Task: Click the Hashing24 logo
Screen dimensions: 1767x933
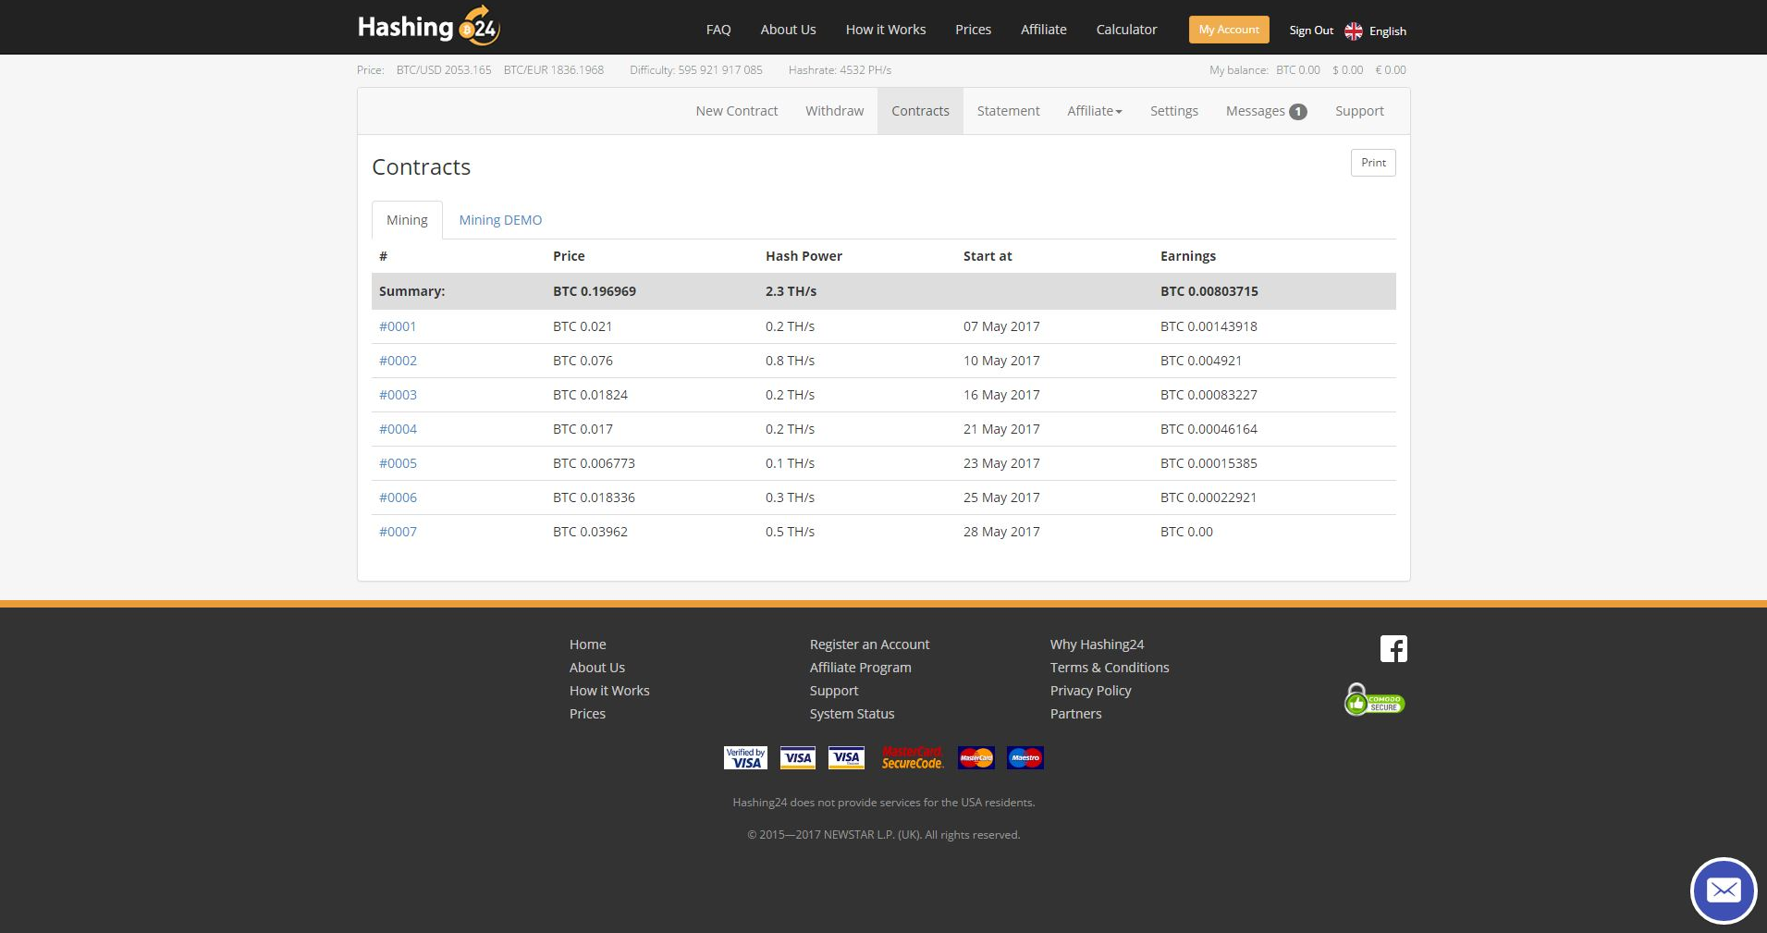Action: pyautogui.click(x=429, y=27)
